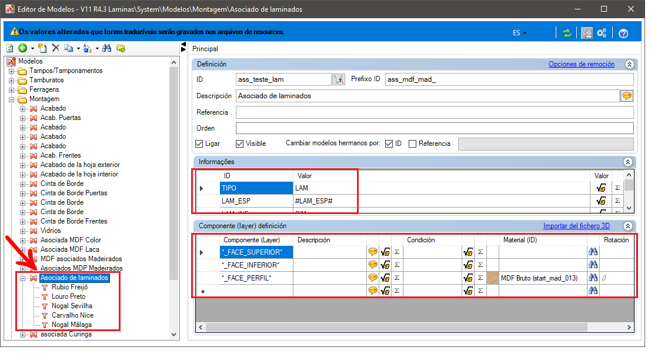Viewport: 651px width, 357px height.
Task: Select Carvalho Nice tree item
Action: tap(73, 315)
